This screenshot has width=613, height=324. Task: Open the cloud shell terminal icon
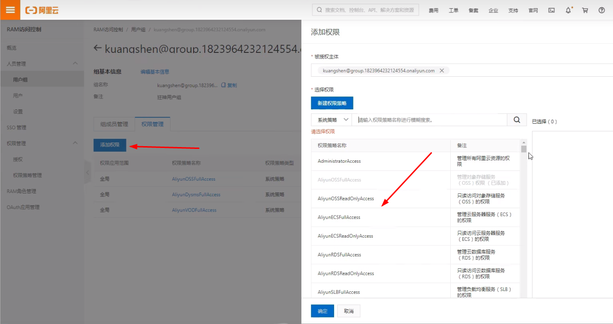pyautogui.click(x=551, y=10)
